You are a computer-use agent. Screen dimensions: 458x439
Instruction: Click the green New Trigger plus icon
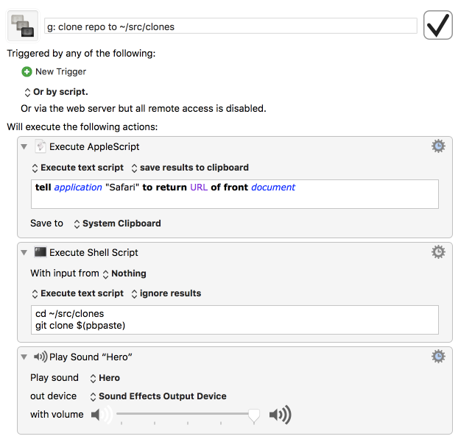[27, 72]
